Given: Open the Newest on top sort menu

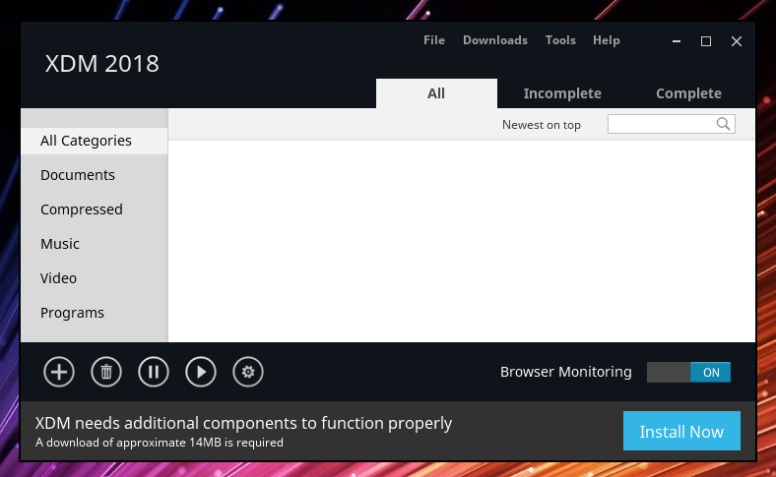Looking at the screenshot, I should [x=541, y=125].
